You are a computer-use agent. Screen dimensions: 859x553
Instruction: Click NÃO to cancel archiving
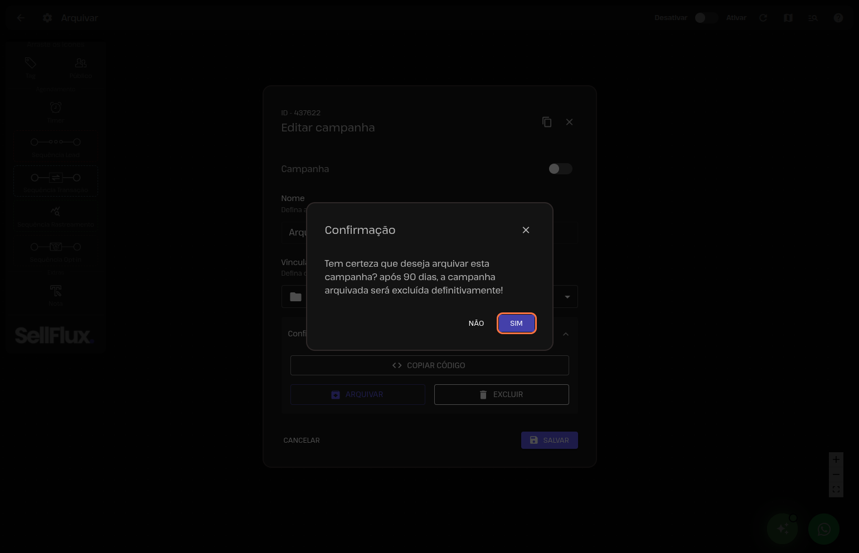point(476,324)
